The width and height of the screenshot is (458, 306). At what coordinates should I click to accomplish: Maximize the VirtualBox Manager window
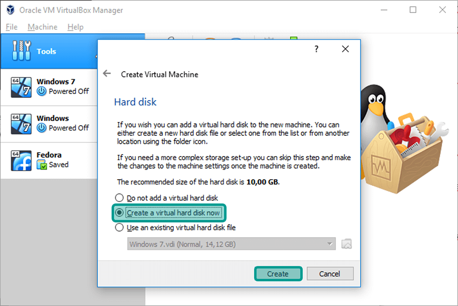click(413, 10)
